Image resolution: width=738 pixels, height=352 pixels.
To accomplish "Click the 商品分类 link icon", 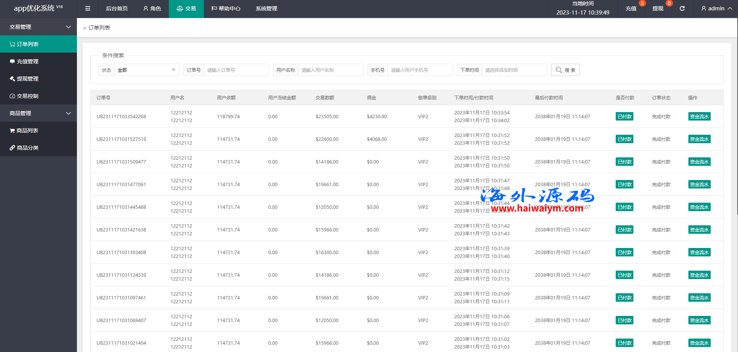I will click(x=12, y=148).
